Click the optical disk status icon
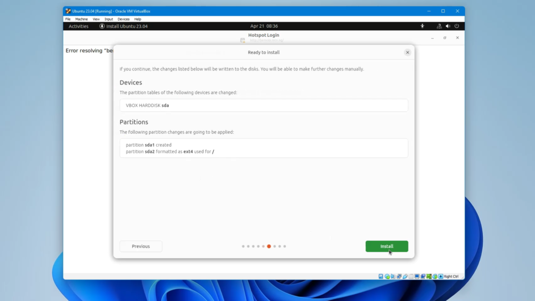Screen dimensions: 535x301 pyautogui.click(x=387, y=276)
